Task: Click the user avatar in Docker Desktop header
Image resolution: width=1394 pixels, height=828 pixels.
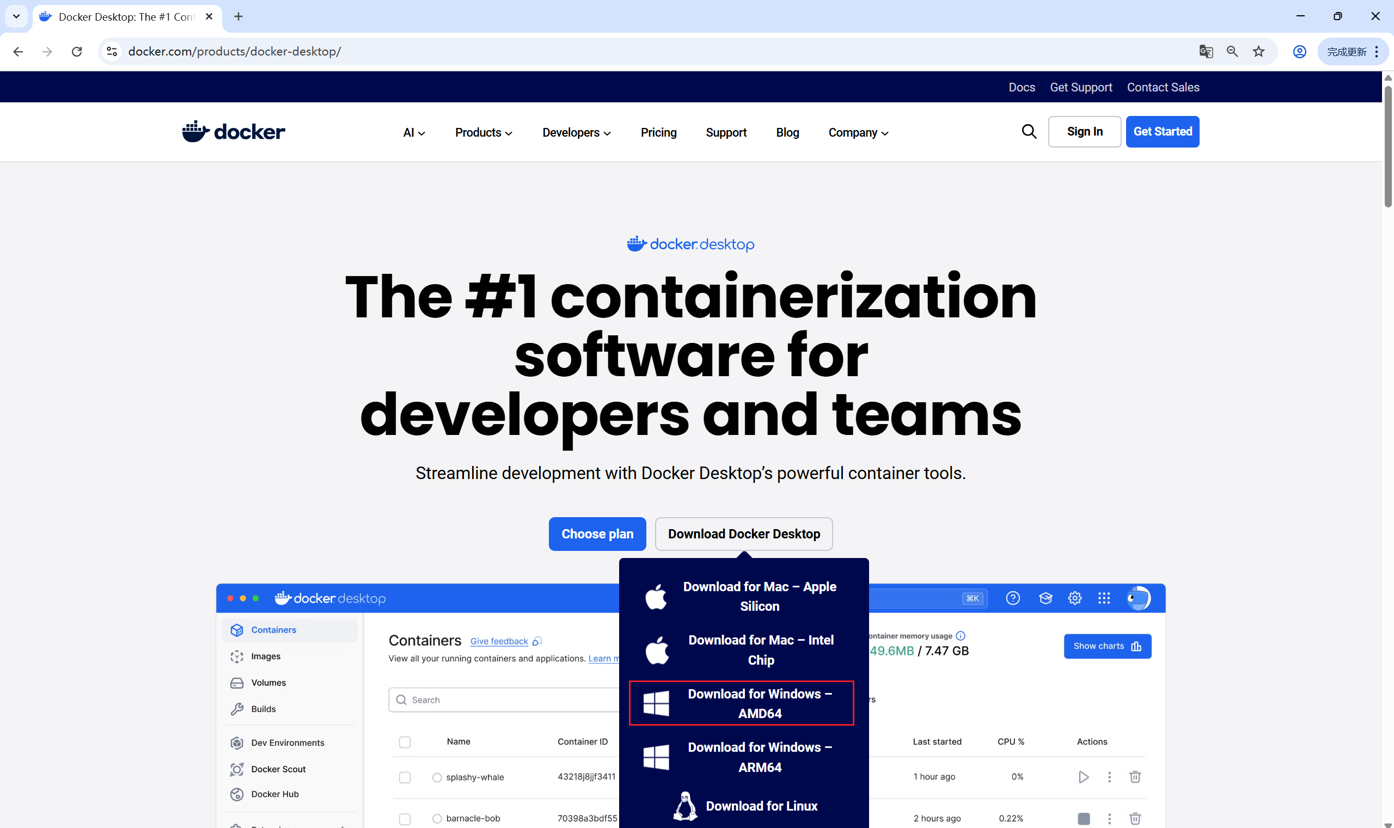Action: click(1138, 598)
